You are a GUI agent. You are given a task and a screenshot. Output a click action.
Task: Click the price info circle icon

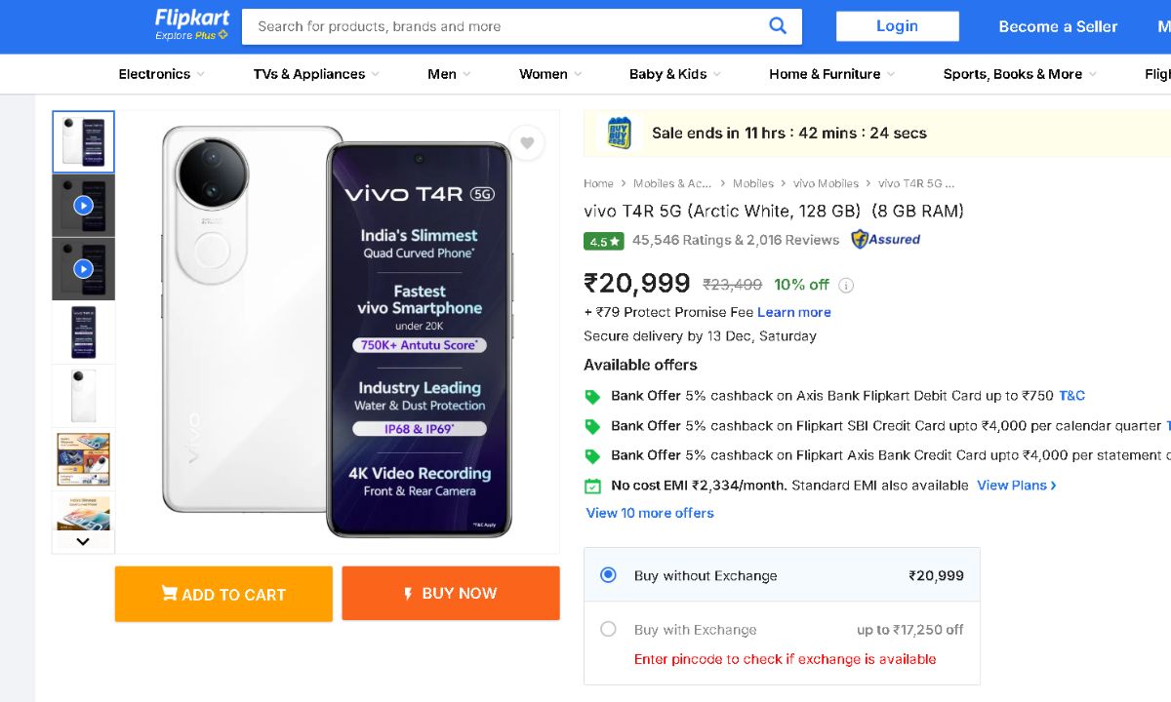[846, 286]
